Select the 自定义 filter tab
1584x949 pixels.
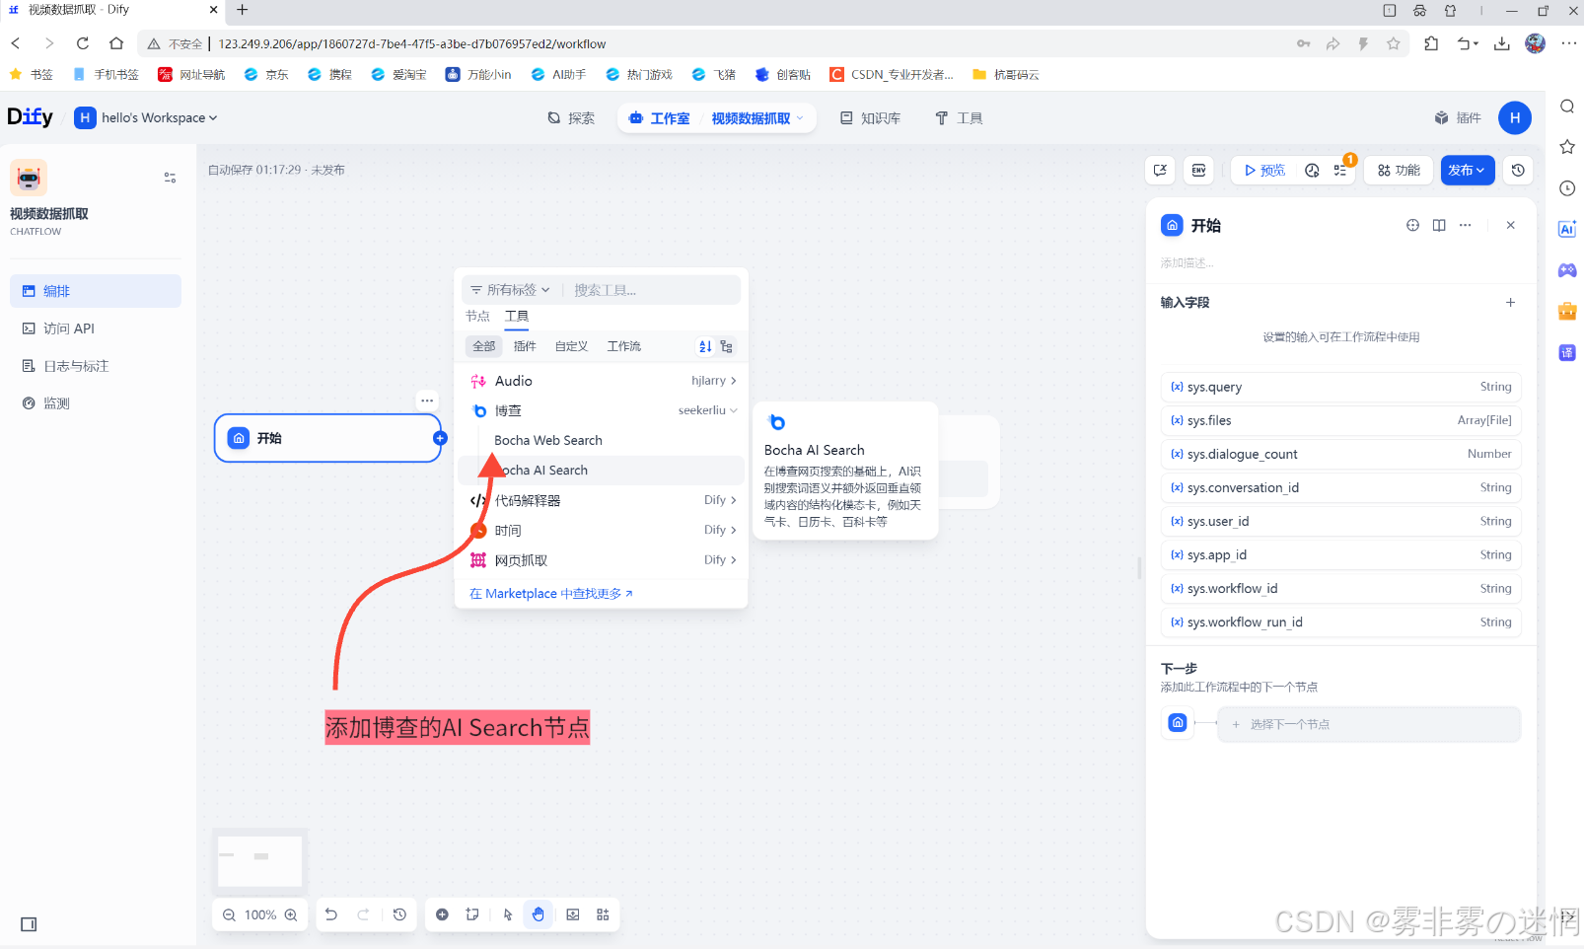[571, 346]
